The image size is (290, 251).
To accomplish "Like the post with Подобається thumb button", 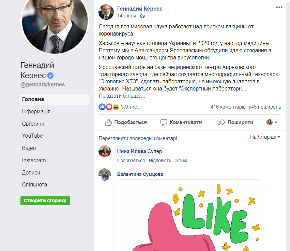I will [126, 122].
